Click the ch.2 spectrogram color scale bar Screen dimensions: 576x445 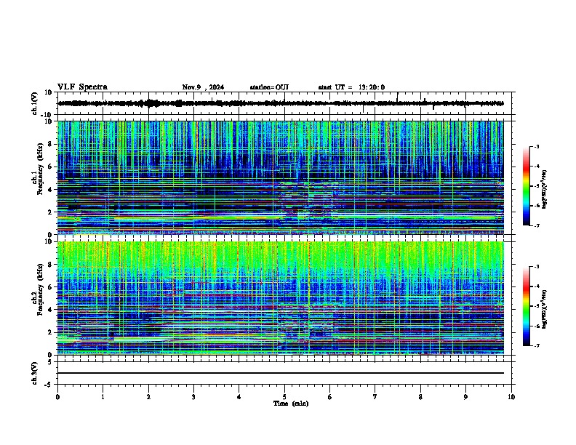pyautogui.click(x=527, y=306)
